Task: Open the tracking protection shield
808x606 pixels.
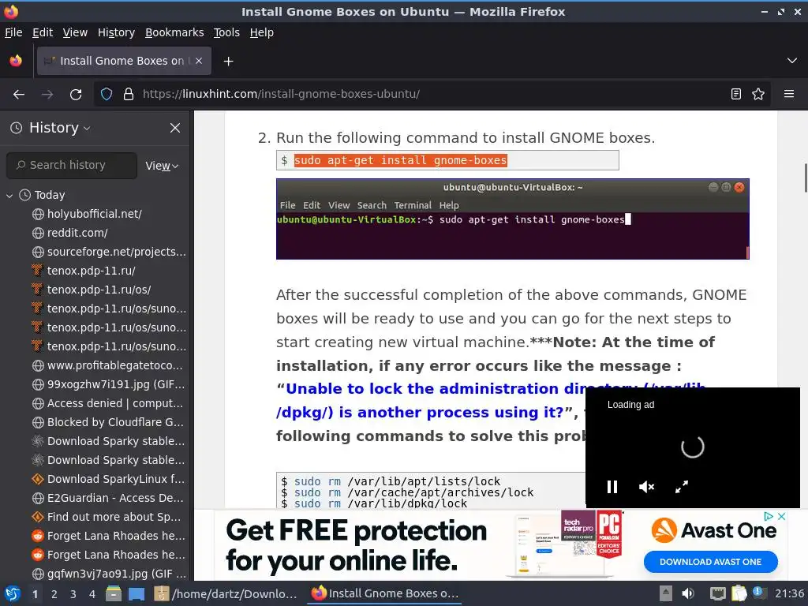Action: coord(107,95)
